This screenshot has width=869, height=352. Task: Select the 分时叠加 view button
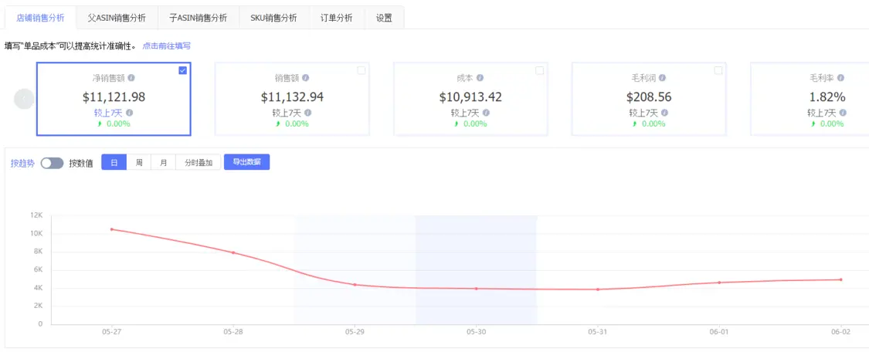point(199,163)
